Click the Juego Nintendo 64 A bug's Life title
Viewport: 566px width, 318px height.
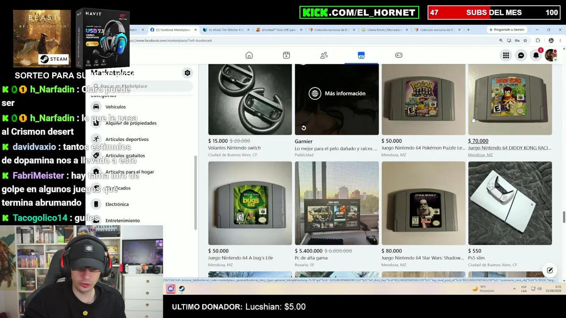coord(241,258)
